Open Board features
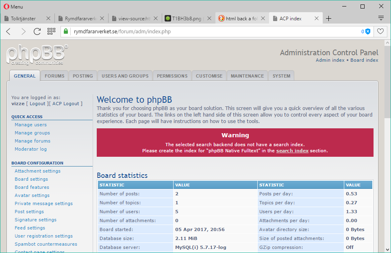 click(x=32, y=187)
